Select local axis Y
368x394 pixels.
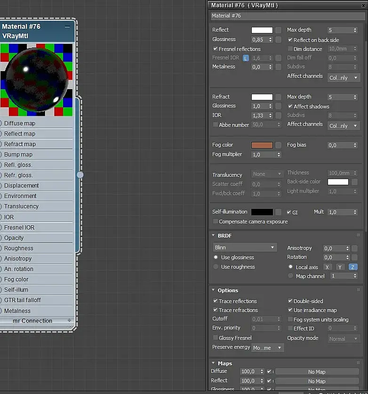tap(340, 267)
